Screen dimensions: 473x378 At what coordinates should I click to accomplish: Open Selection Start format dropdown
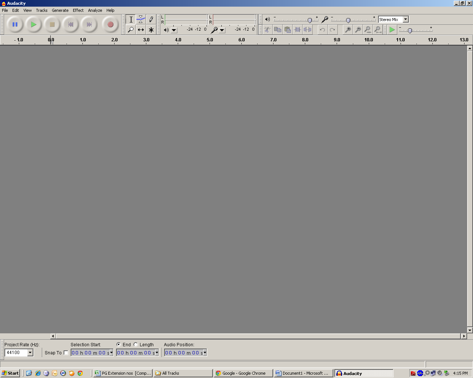pyautogui.click(x=111, y=353)
